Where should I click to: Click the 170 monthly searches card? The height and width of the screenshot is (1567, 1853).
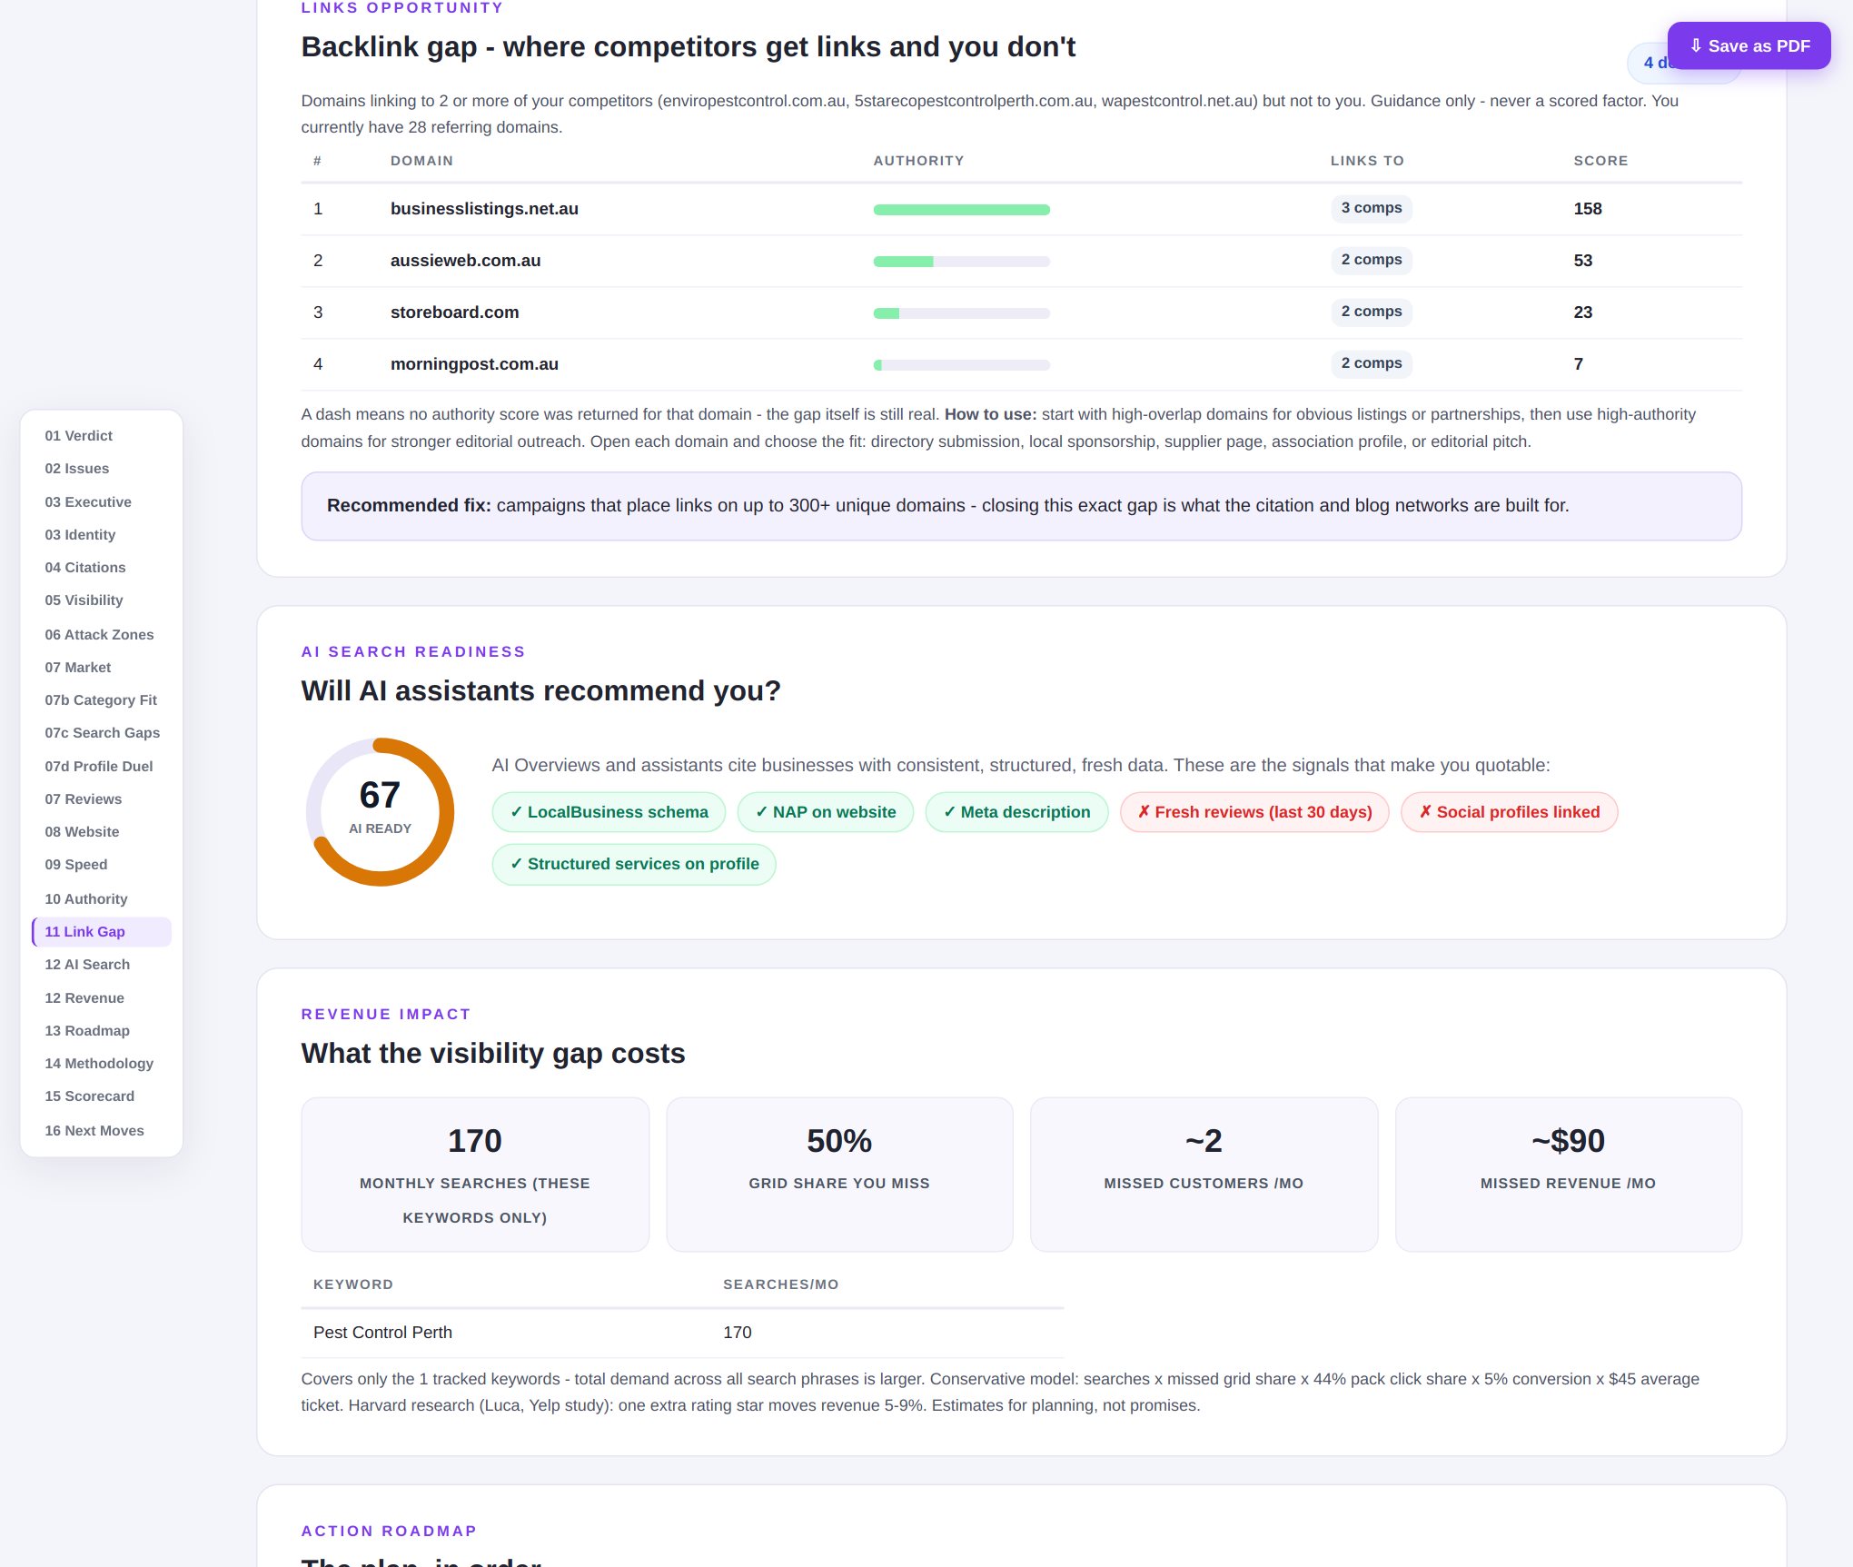(x=475, y=1175)
